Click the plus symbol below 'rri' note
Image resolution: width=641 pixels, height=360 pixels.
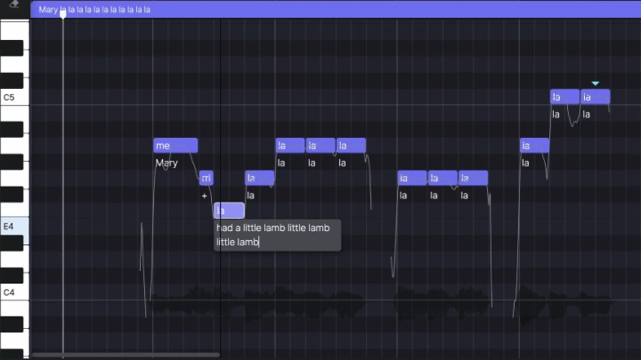(205, 196)
